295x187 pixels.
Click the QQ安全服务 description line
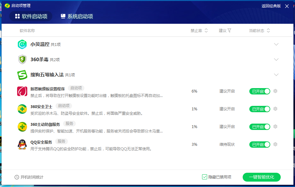pyautogui.click(x=91, y=149)
